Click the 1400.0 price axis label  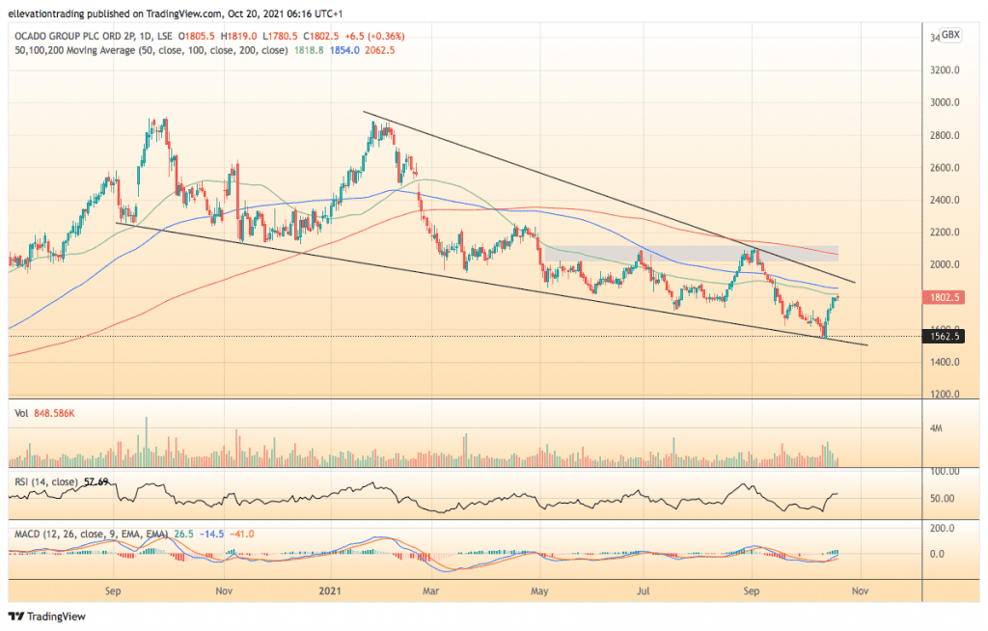[x=945, y=363]
